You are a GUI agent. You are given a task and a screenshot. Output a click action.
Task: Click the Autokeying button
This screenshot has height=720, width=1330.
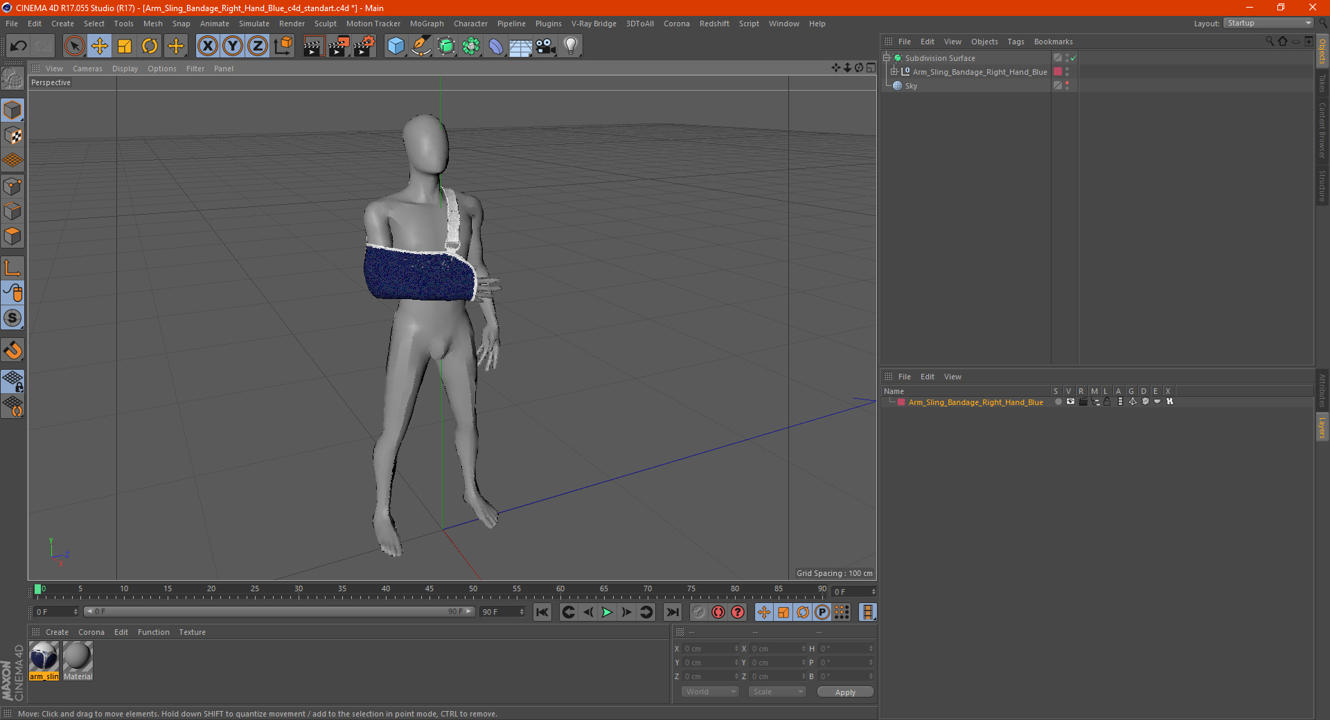(718, 612)
